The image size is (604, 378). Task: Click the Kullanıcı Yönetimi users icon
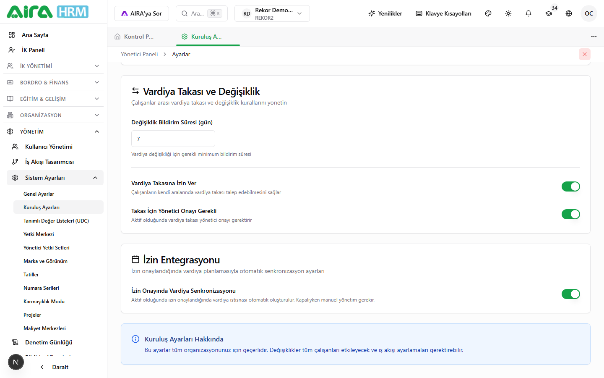coord(15,147)
